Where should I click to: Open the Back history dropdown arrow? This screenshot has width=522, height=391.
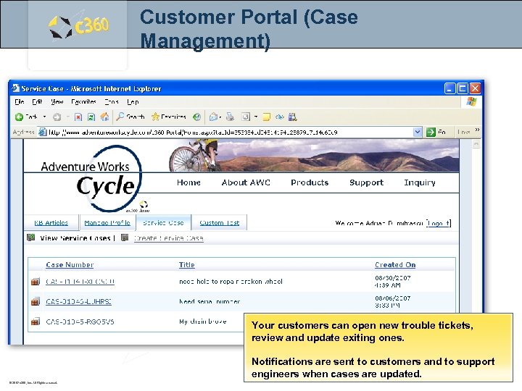click(x=44, y=117)
